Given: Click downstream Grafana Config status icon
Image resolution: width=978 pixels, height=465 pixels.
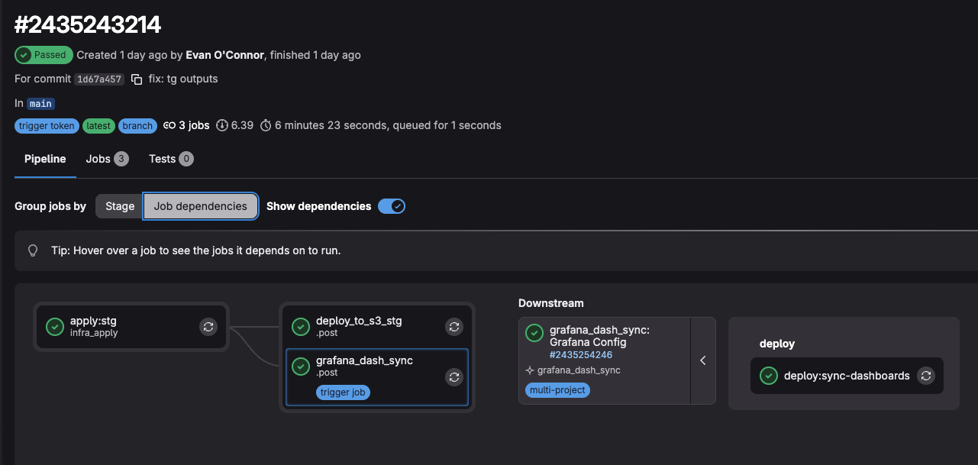Looking at the screenshot, I should click(534, 334).
